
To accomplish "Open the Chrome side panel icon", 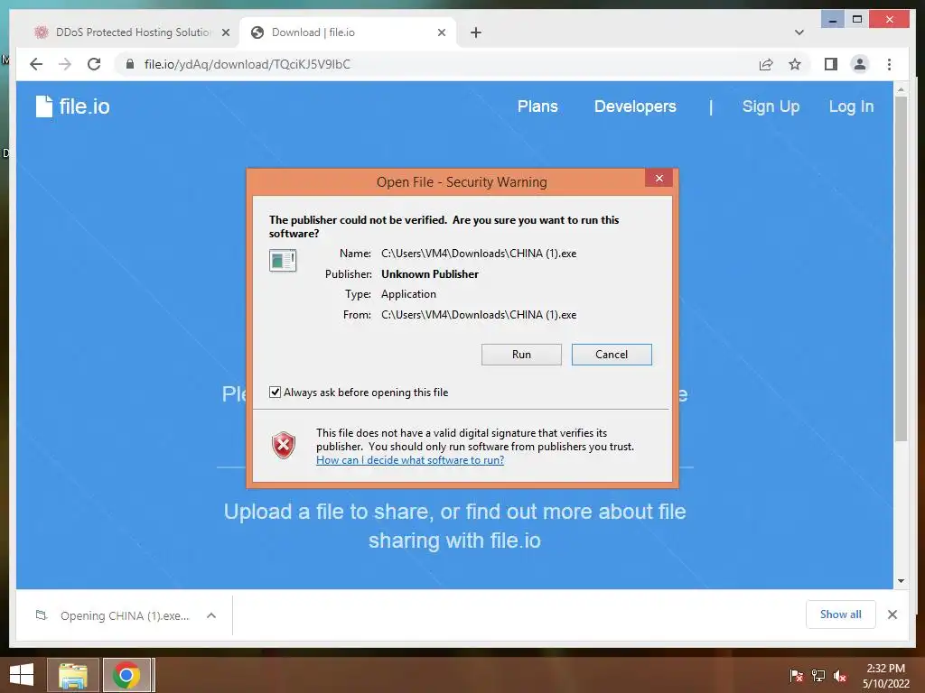I will [831, 64].
